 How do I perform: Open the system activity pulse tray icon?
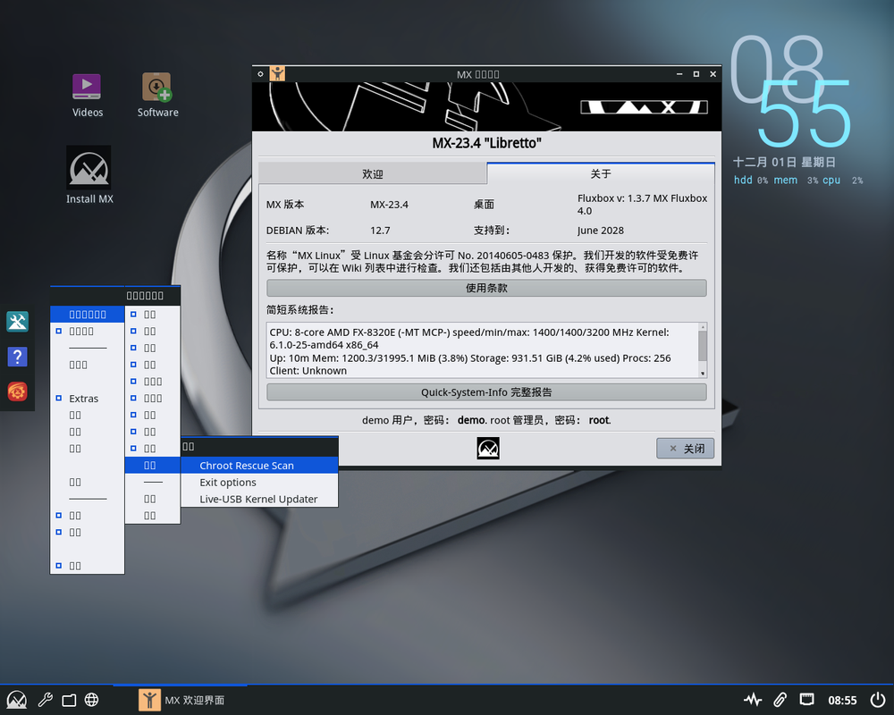753,700
